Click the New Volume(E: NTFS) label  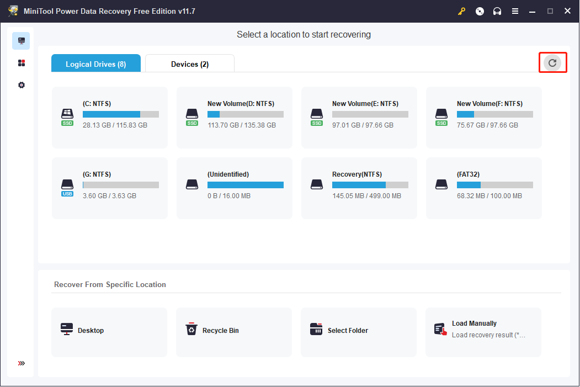click(365, 104)
